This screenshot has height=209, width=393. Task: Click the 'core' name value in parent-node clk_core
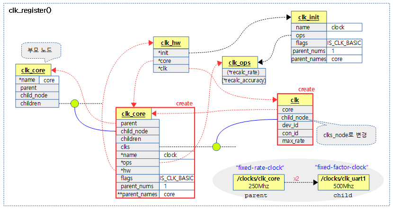(49, 80)
